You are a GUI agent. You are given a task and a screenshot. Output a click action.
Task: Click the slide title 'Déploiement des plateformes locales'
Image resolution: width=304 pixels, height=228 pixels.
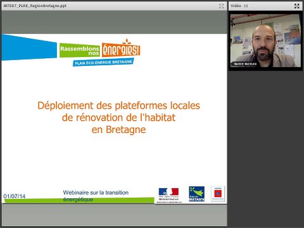pyautogui.click(x=118, y=105)
